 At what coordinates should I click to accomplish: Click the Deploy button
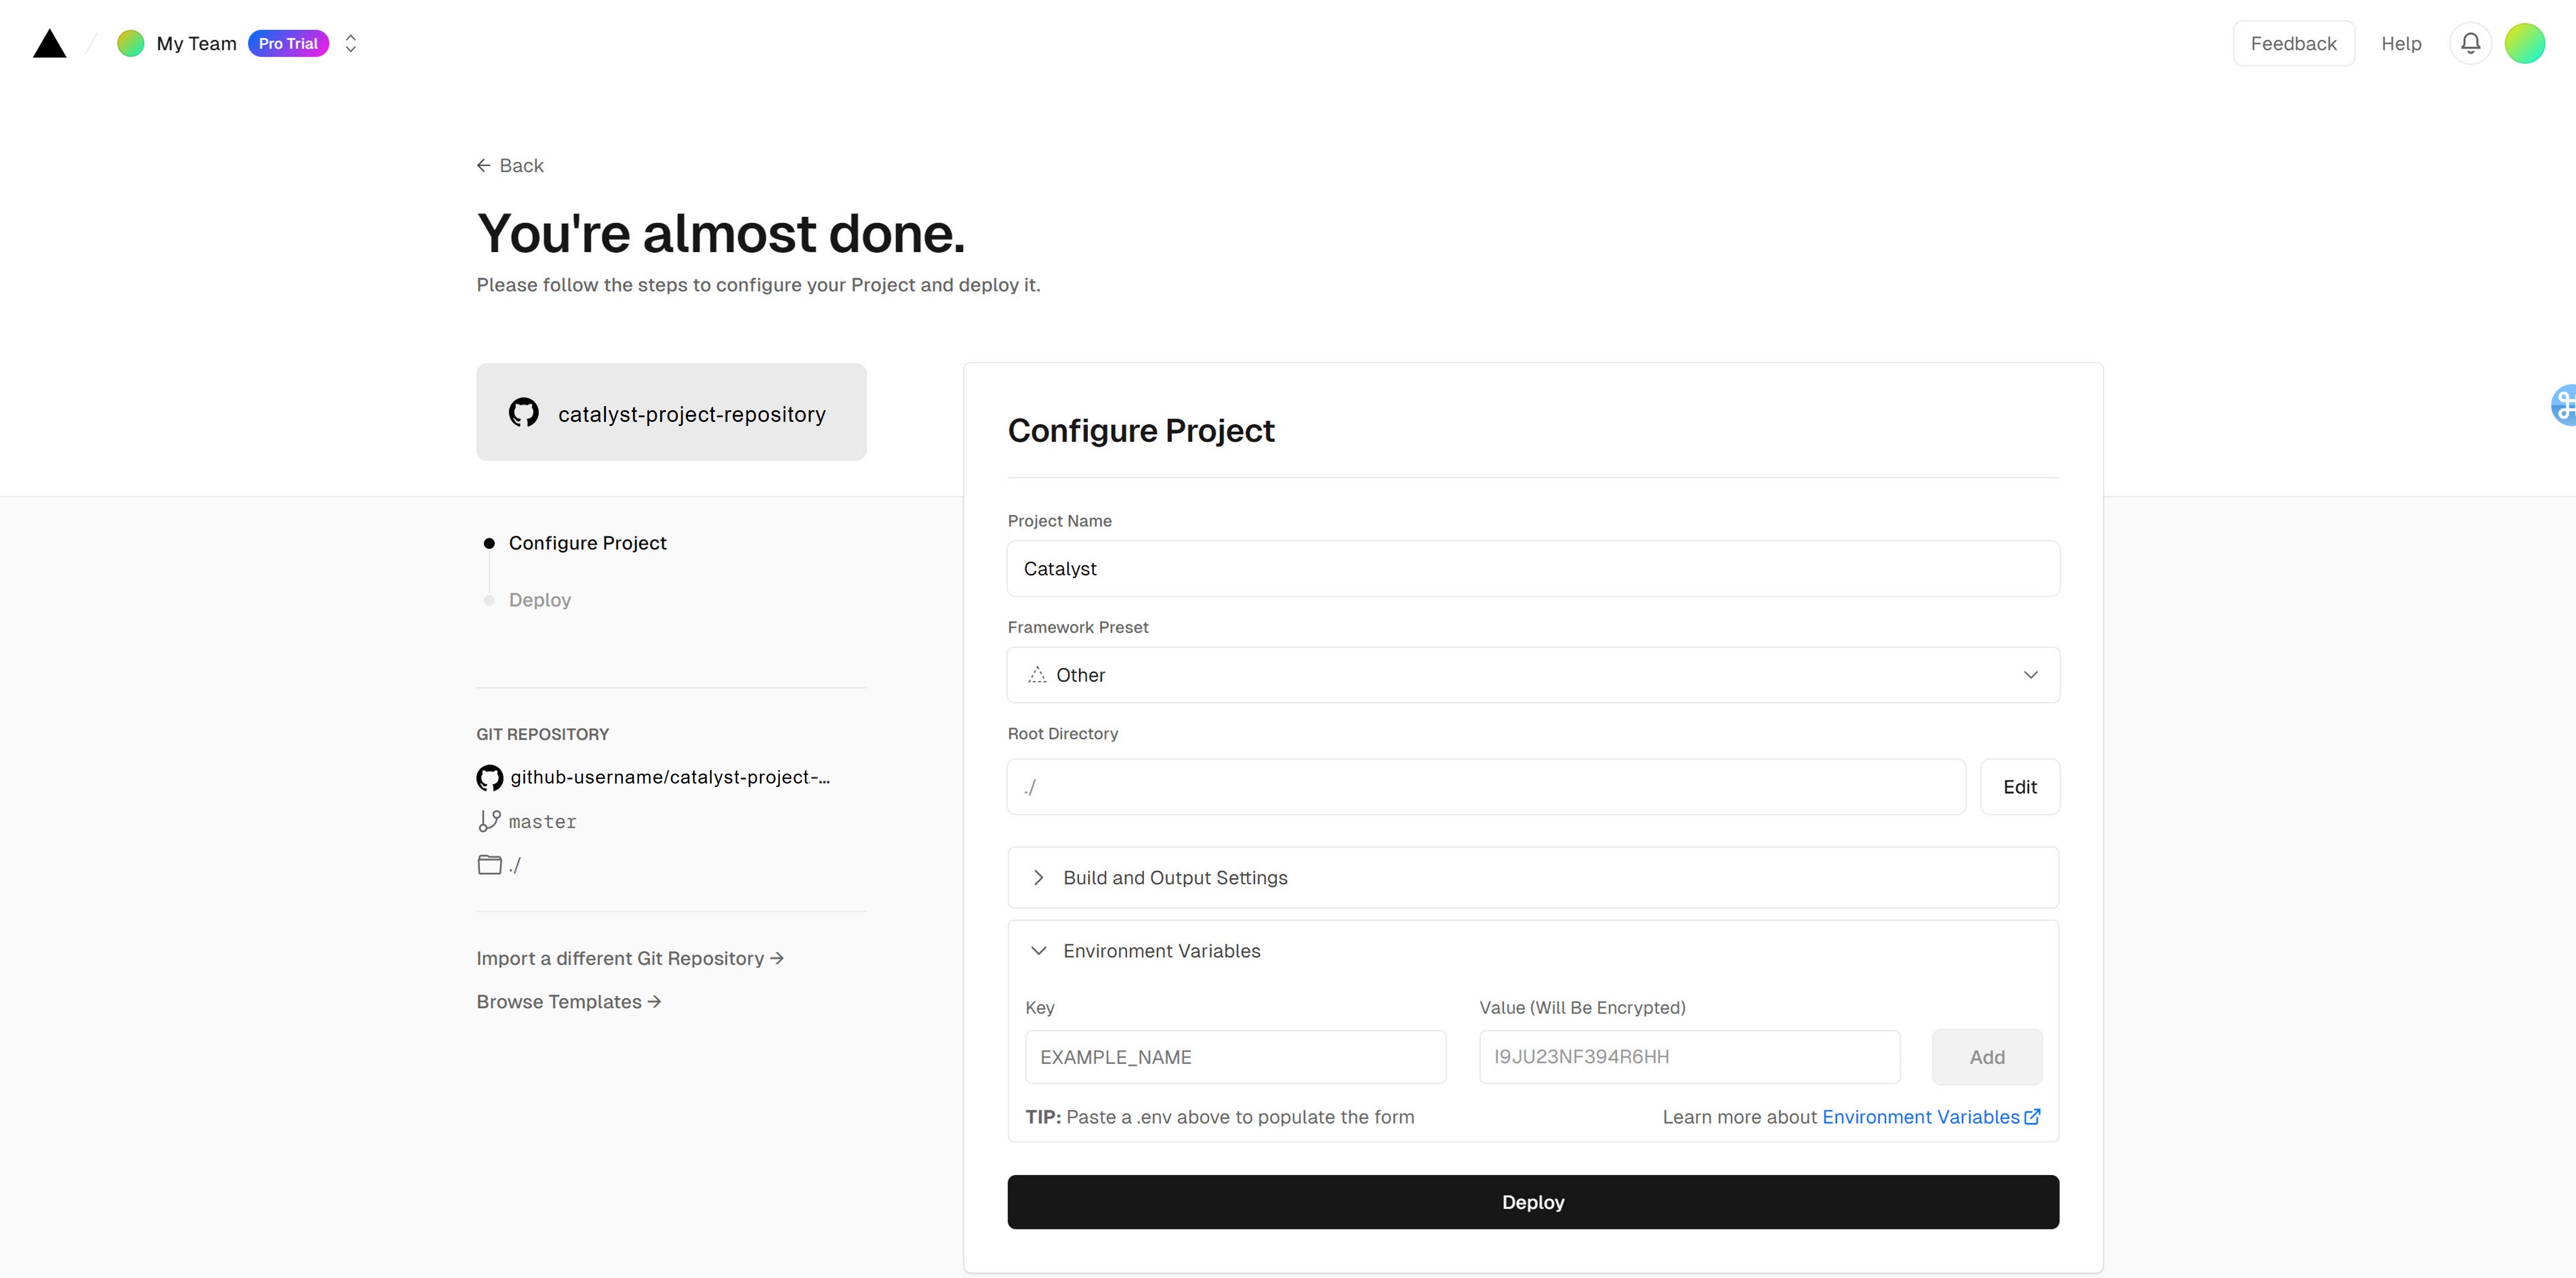(x=1533, y=1201)
